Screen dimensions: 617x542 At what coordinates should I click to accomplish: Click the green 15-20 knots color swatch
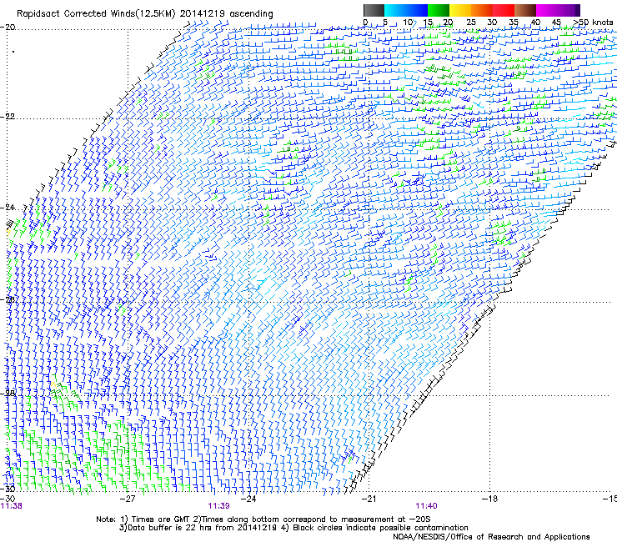click(439, 10)
